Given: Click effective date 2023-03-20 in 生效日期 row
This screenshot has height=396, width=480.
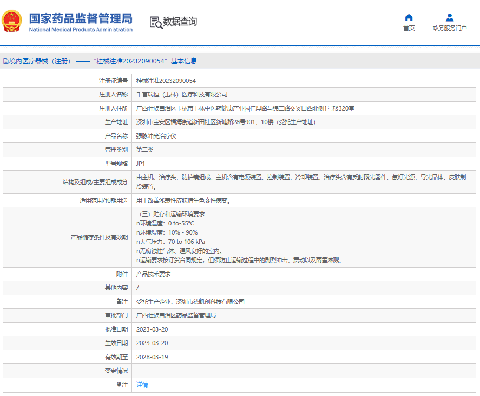Looking at the screenshot, I should 152,343.
